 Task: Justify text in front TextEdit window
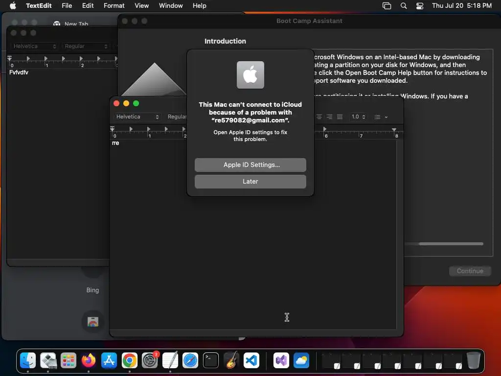pos(340,117)
